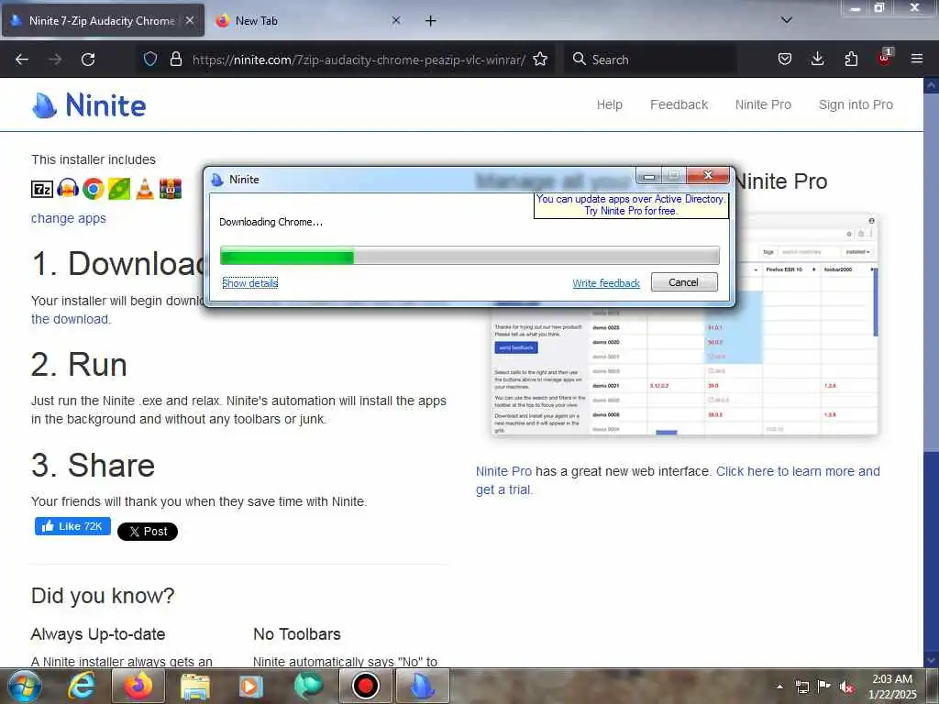This screenshot has height=704, width=939.
Task: Expand the list all tabs chevron
Action: pos(787,20)
